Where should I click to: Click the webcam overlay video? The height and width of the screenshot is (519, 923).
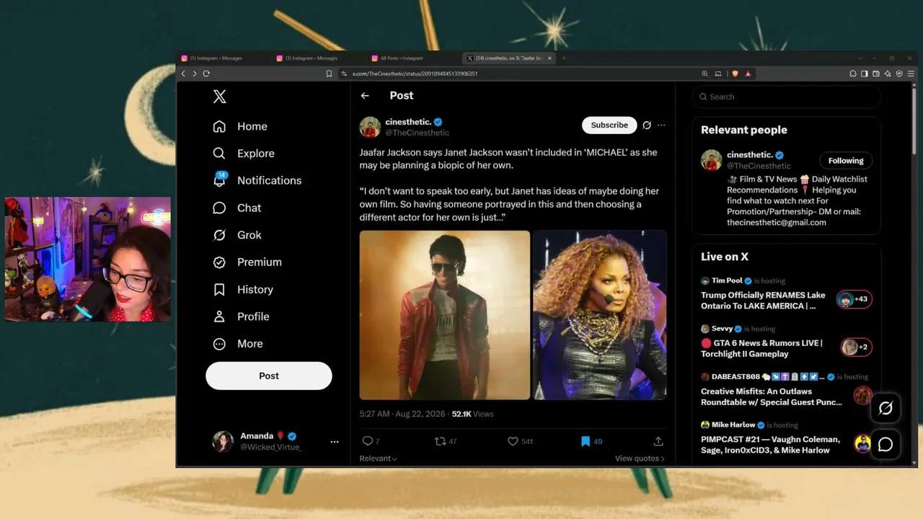(x=88, y=259)
